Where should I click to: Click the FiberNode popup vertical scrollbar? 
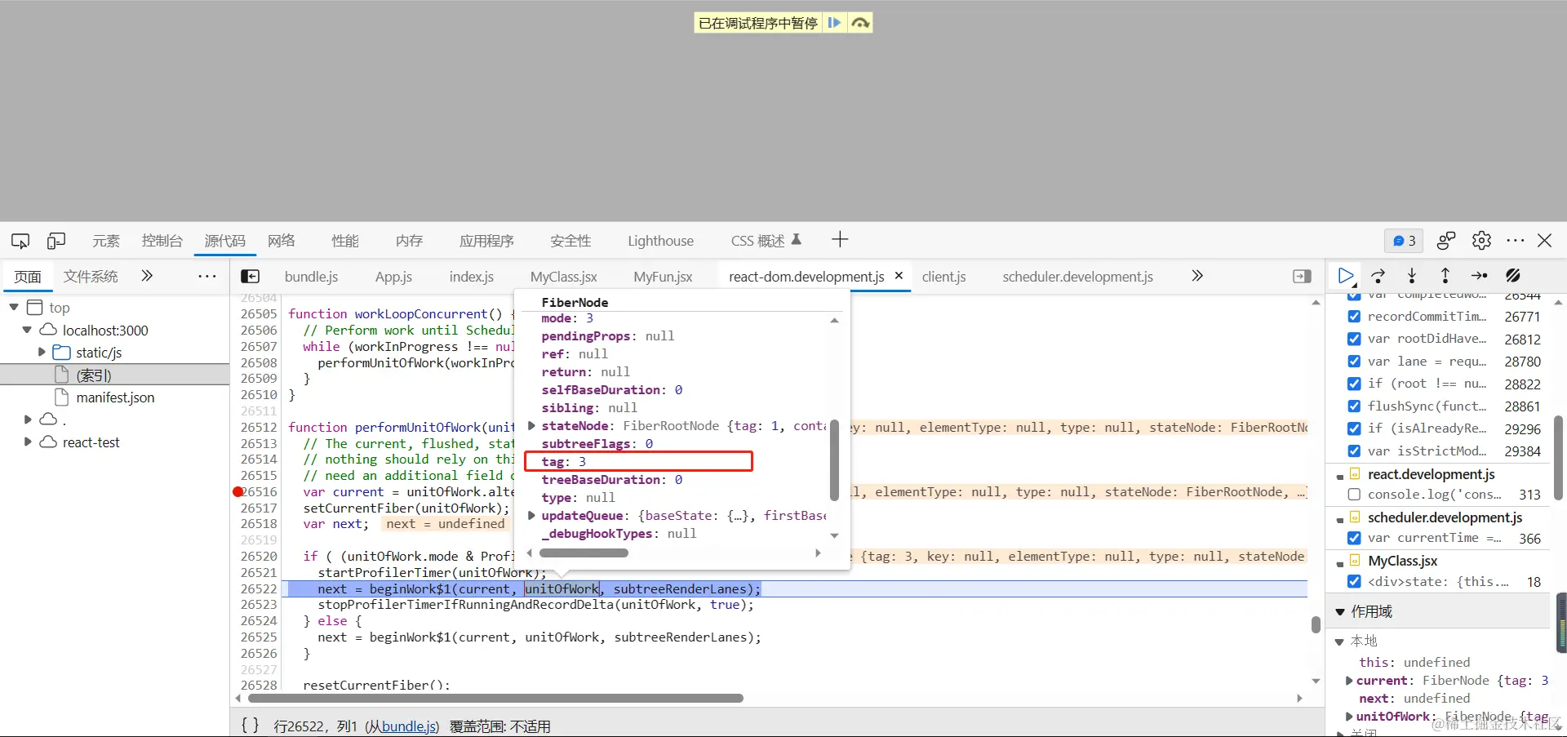point(834,460)
